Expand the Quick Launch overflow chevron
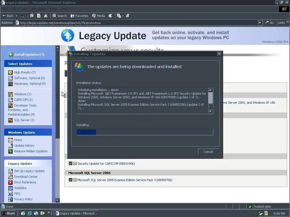 (x=49, y=212)
